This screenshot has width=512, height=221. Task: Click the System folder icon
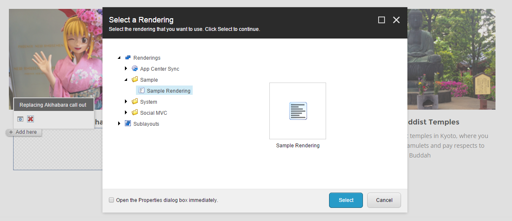pos(135,102)
